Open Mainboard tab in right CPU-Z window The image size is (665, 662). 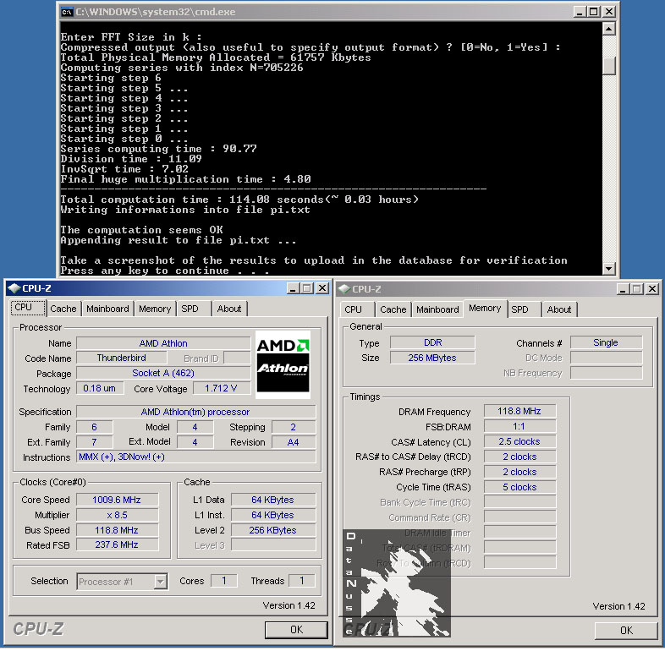point(437,309)
